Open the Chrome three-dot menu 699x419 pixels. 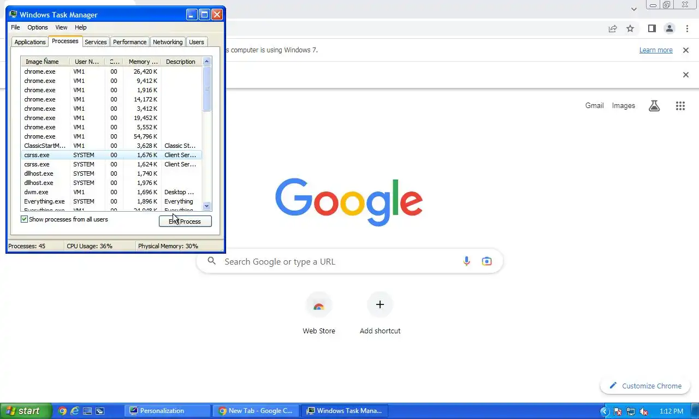(x=686, y=28)
